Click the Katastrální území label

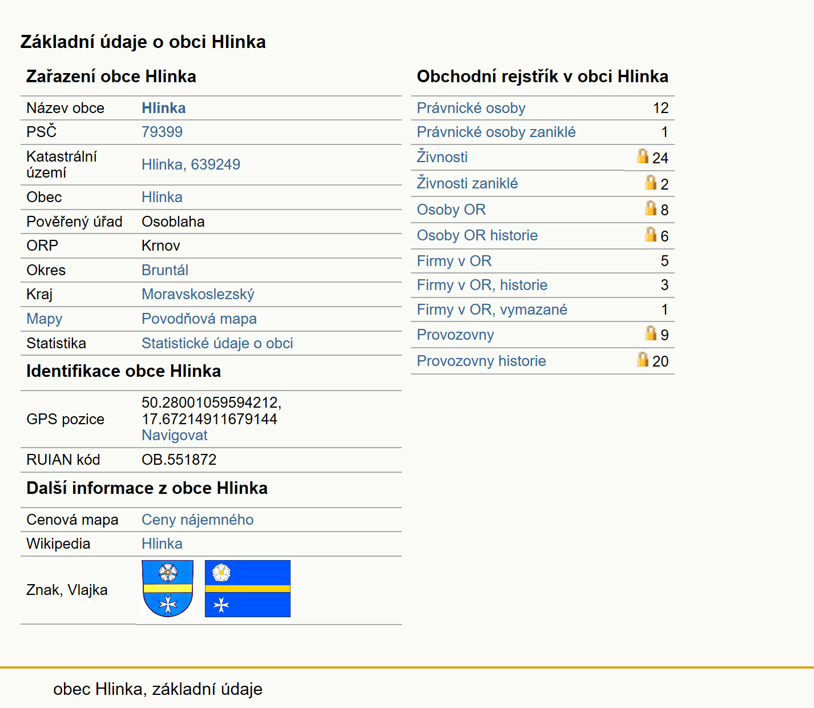pyautogui.click(x=62, y=164)
